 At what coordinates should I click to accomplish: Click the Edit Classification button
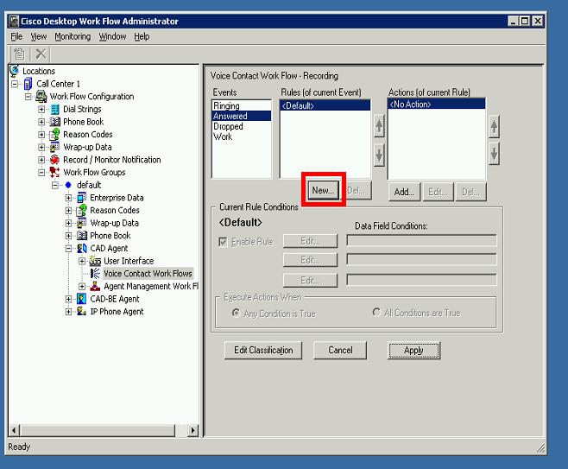(x=263, y=350)
